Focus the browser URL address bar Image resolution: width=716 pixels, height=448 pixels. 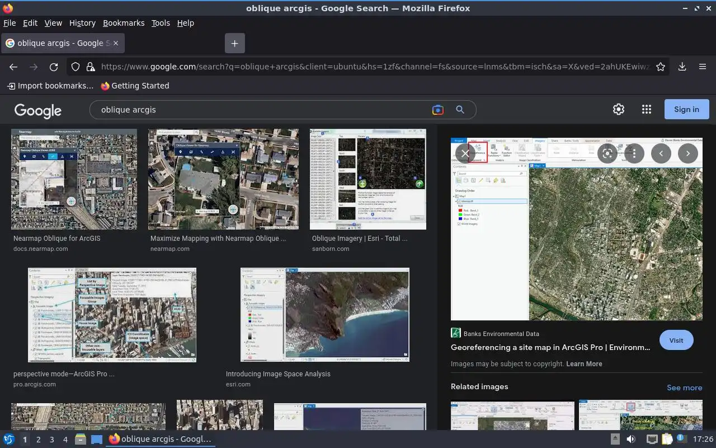(375, 67)
